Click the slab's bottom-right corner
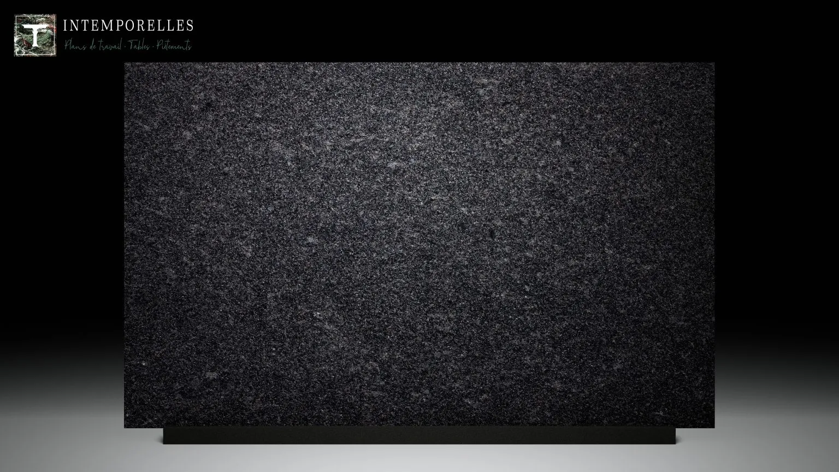 pyautogui.click(x=713, y=426)
